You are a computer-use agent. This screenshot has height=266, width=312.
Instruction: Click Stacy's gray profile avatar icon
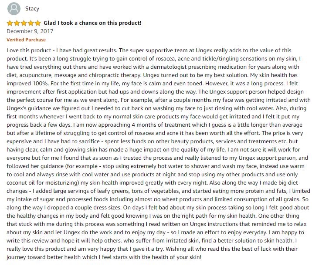click(14, 9)
